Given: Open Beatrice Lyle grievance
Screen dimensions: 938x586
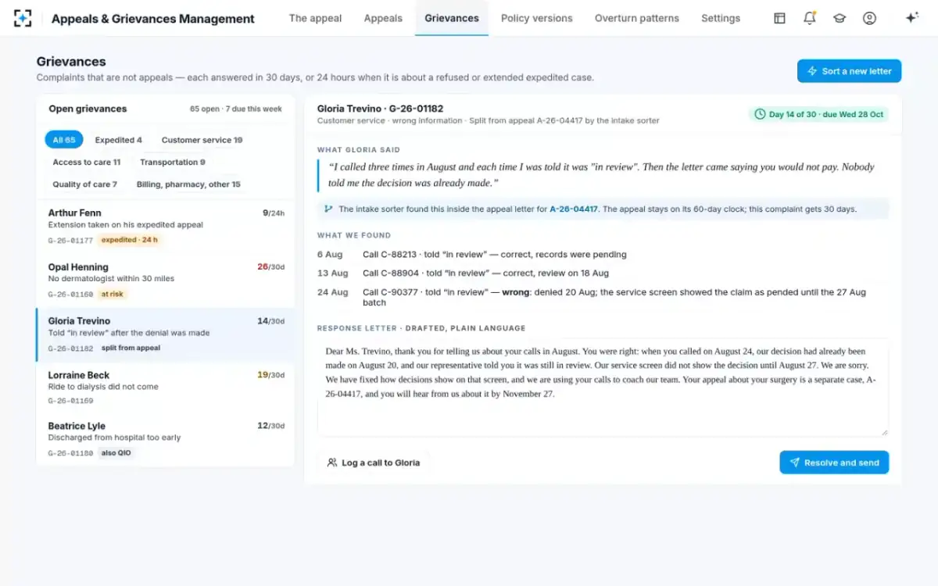Looking at the screenshot, I should (x=166, y=440).
